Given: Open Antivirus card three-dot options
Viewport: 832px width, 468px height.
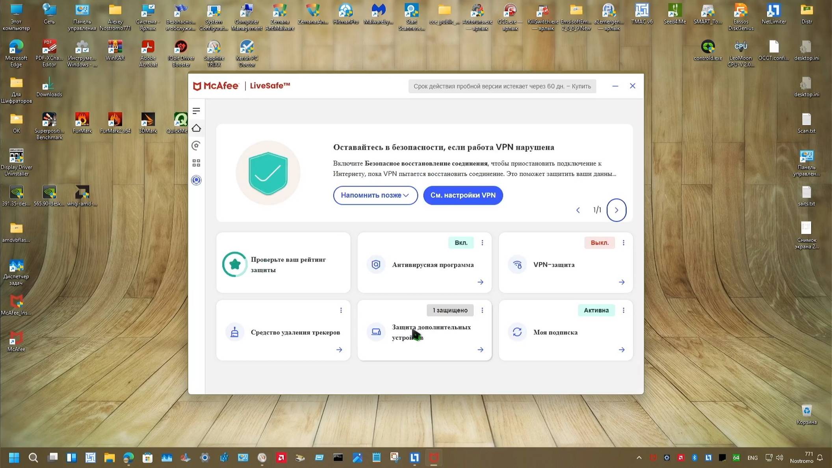Looking at the screenshot, I should [482, 243].
